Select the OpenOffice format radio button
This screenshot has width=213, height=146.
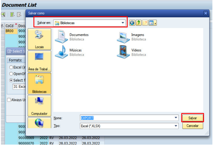click(x=11, y=74)
